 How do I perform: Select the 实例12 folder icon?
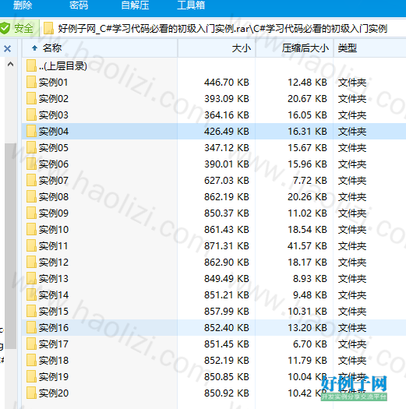[x=31, y=262]
